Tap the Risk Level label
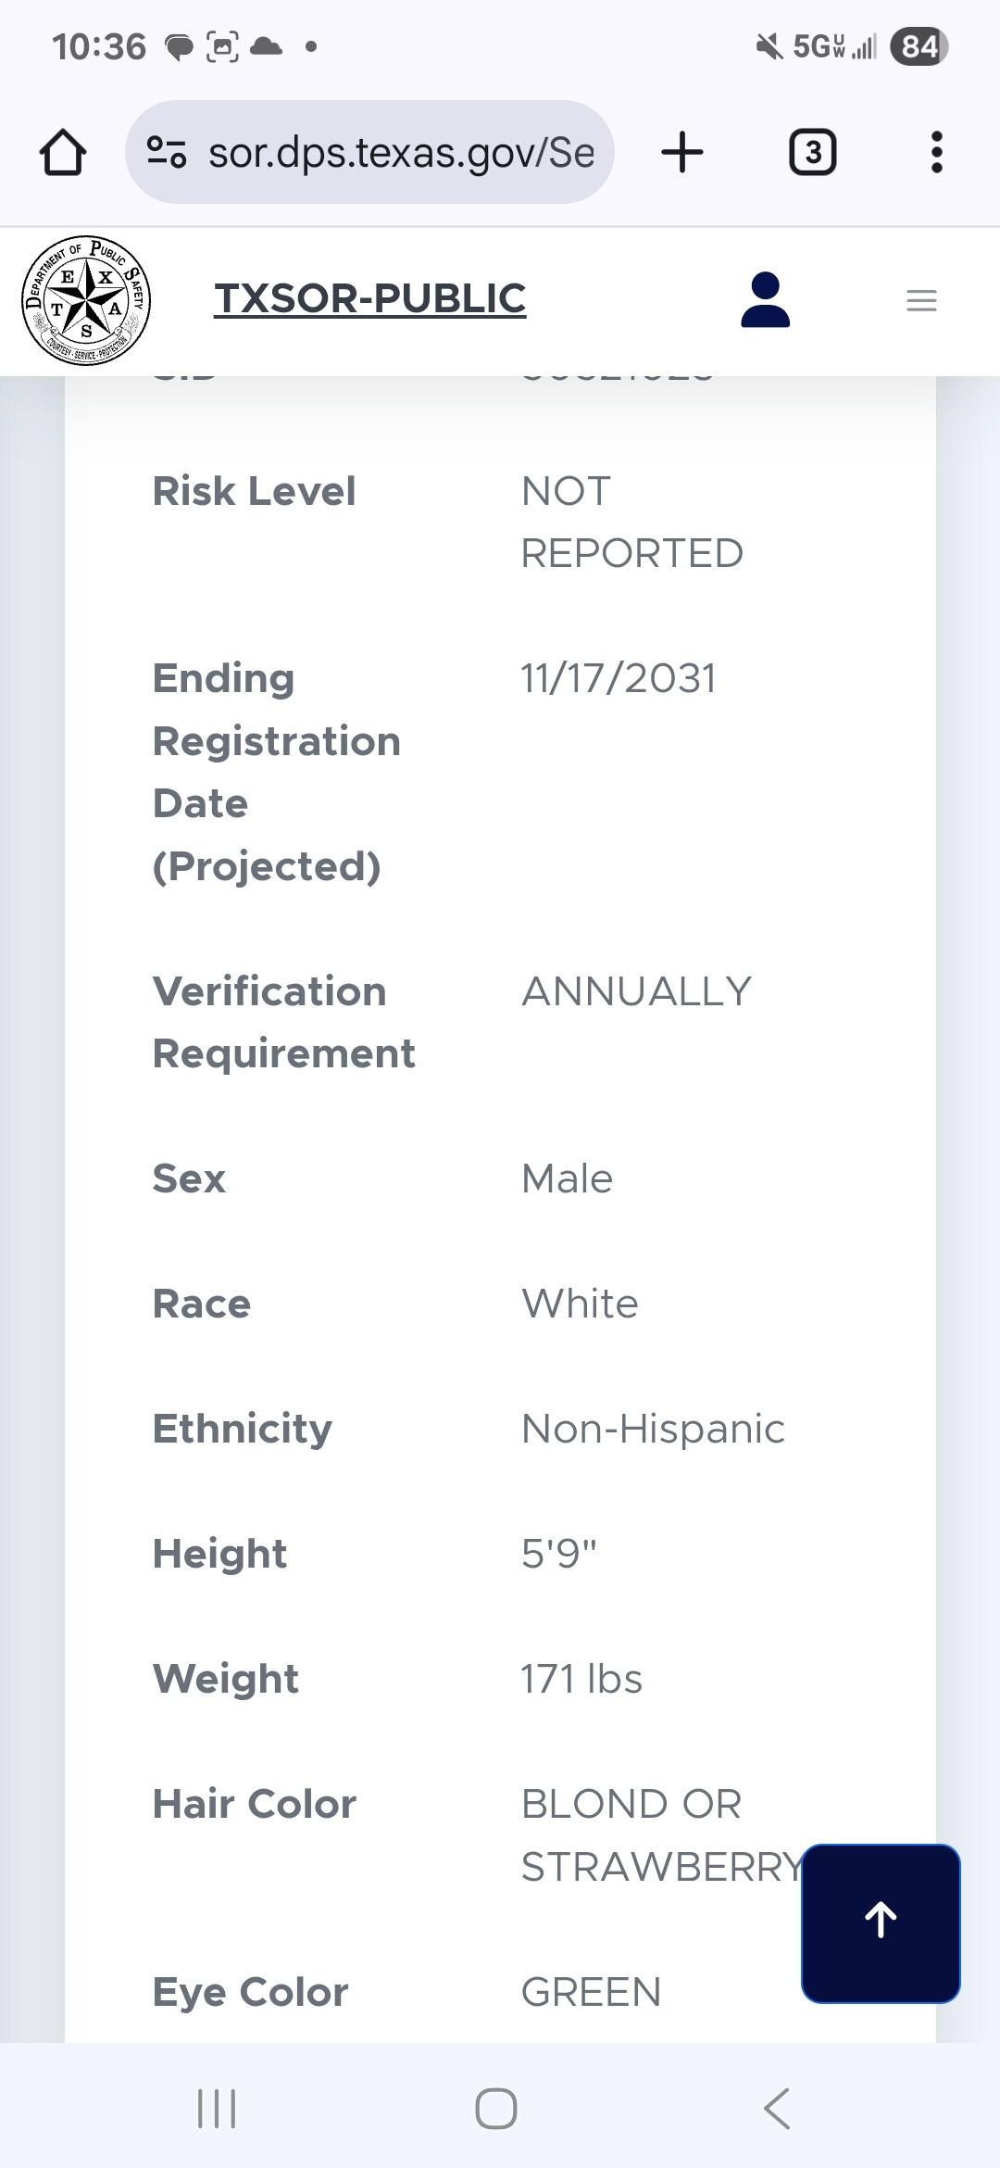Screen dimensions: 1000x2168 coord(254,491)
